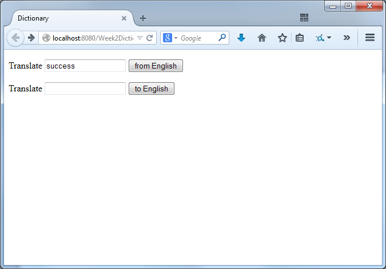Open the Google search engine dropdown
Screen dimensions: 386x269
click(x=170, y=38)
